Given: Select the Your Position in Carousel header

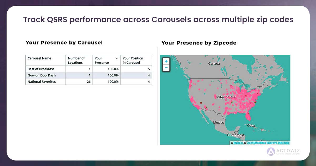Looking at the screenshot, I should [136, 60].
